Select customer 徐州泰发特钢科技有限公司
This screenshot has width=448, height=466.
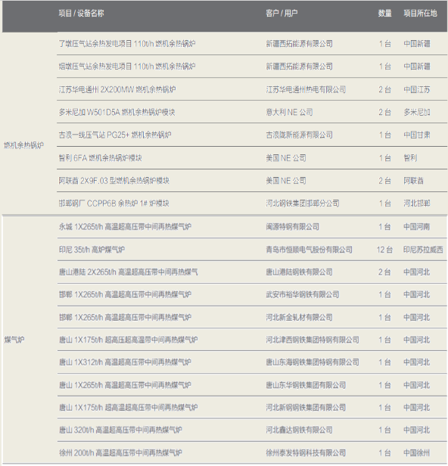coord(306,453)
